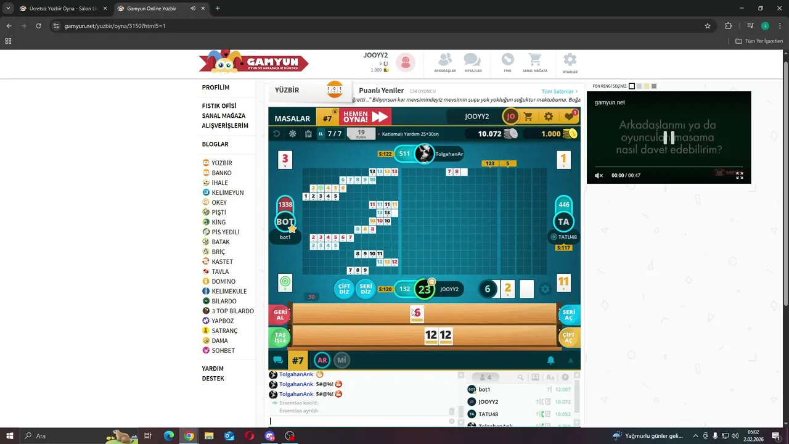This screenshot has height=444, width=789.
Task: Select the white background color swatch
Action: pyautogui.click(x=632, y=86)
